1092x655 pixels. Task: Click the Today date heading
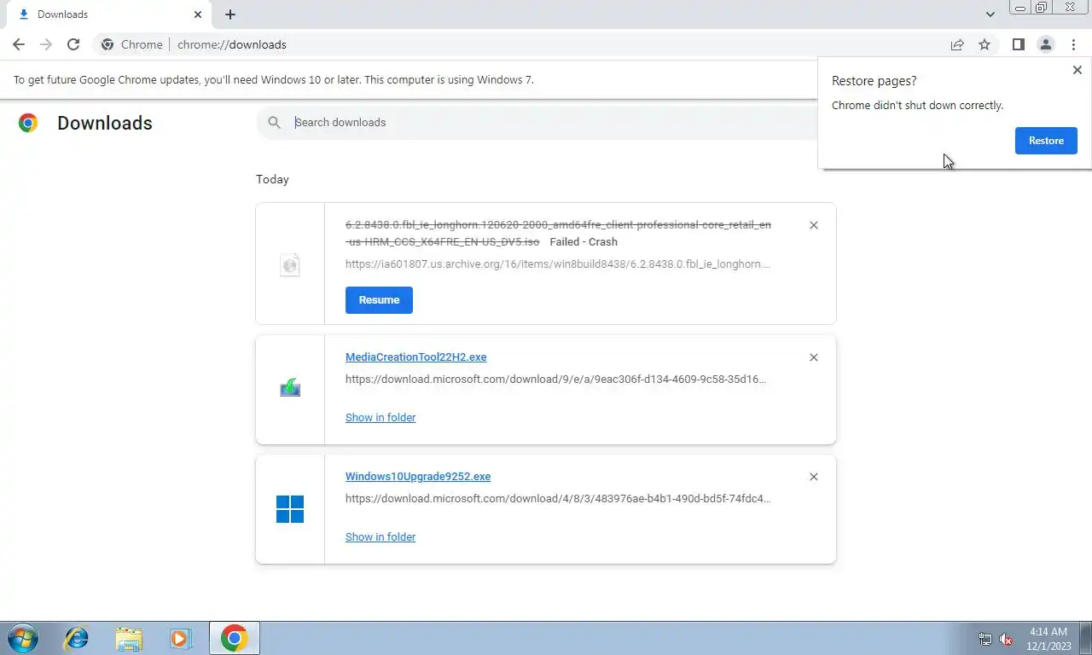coord(272,179)
